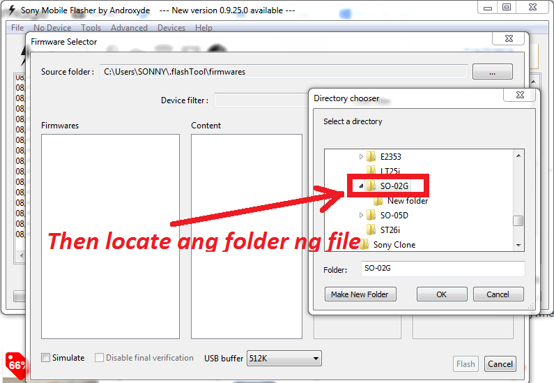This screenshot has width=554, height=383.
Task: Click the New folder icon under SO-02G
Action: coord(378,201)
